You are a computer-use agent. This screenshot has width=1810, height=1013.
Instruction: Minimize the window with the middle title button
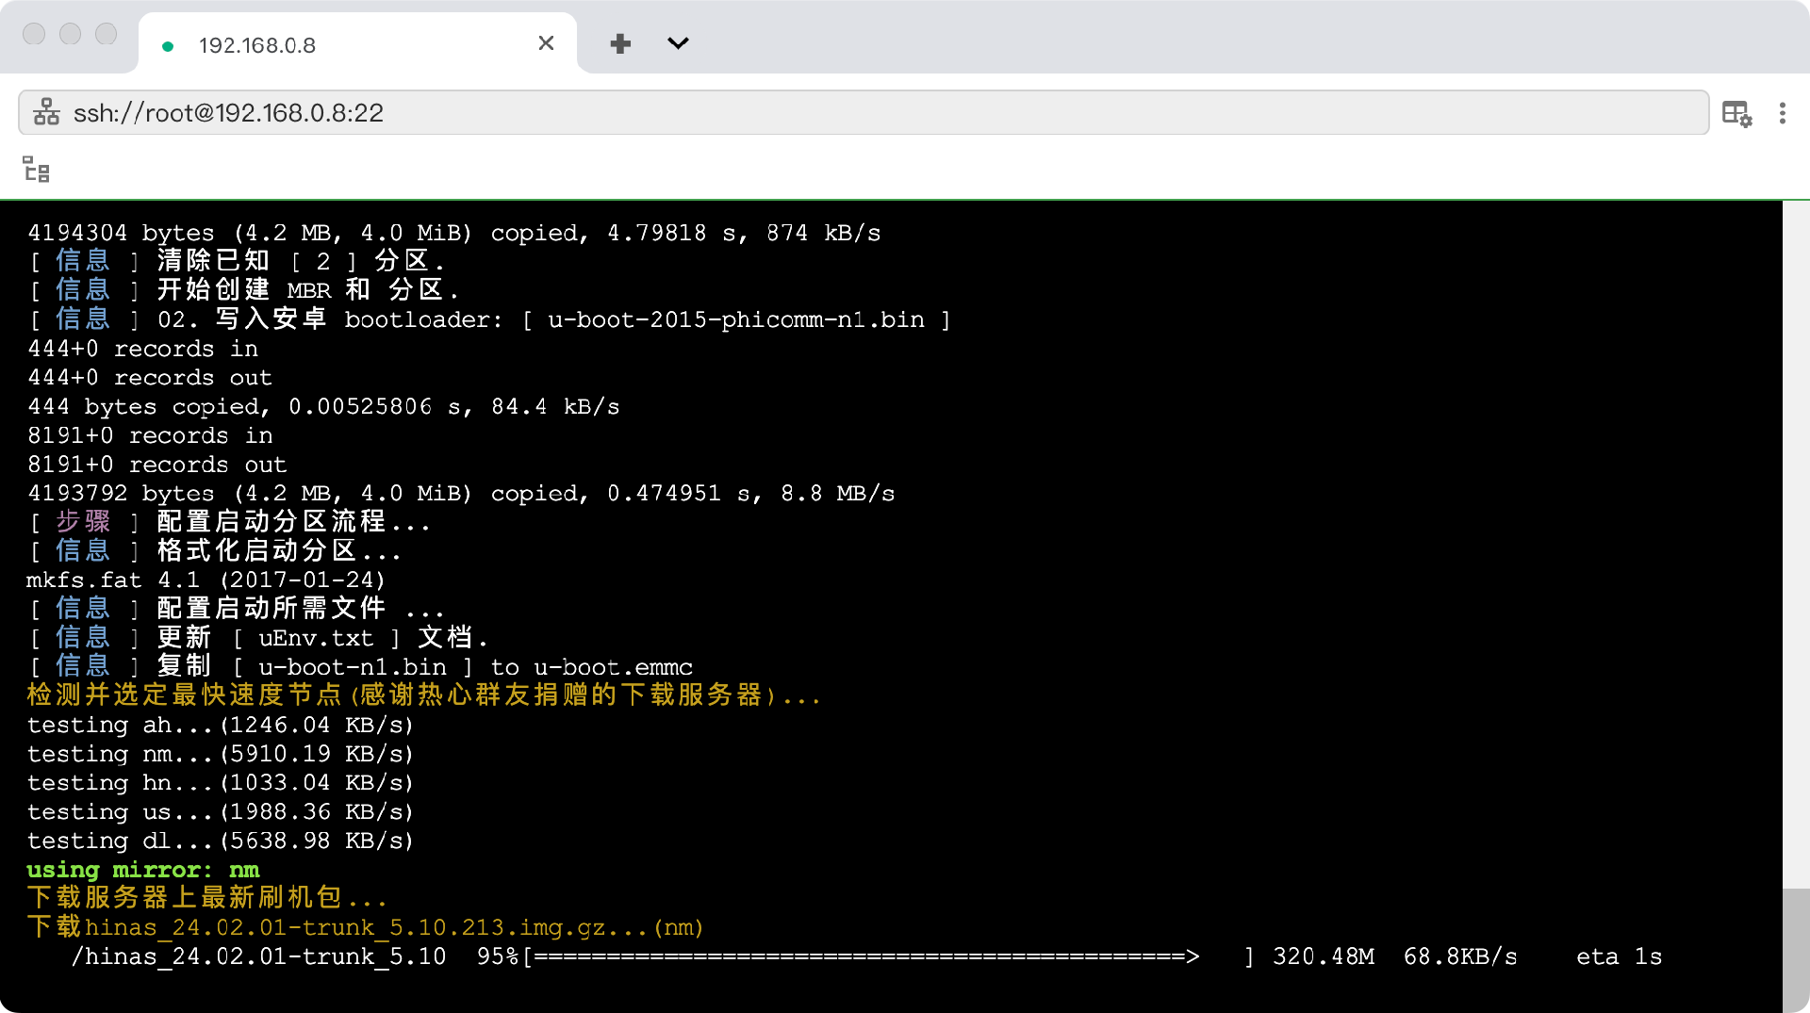click(x=70, y=34)
